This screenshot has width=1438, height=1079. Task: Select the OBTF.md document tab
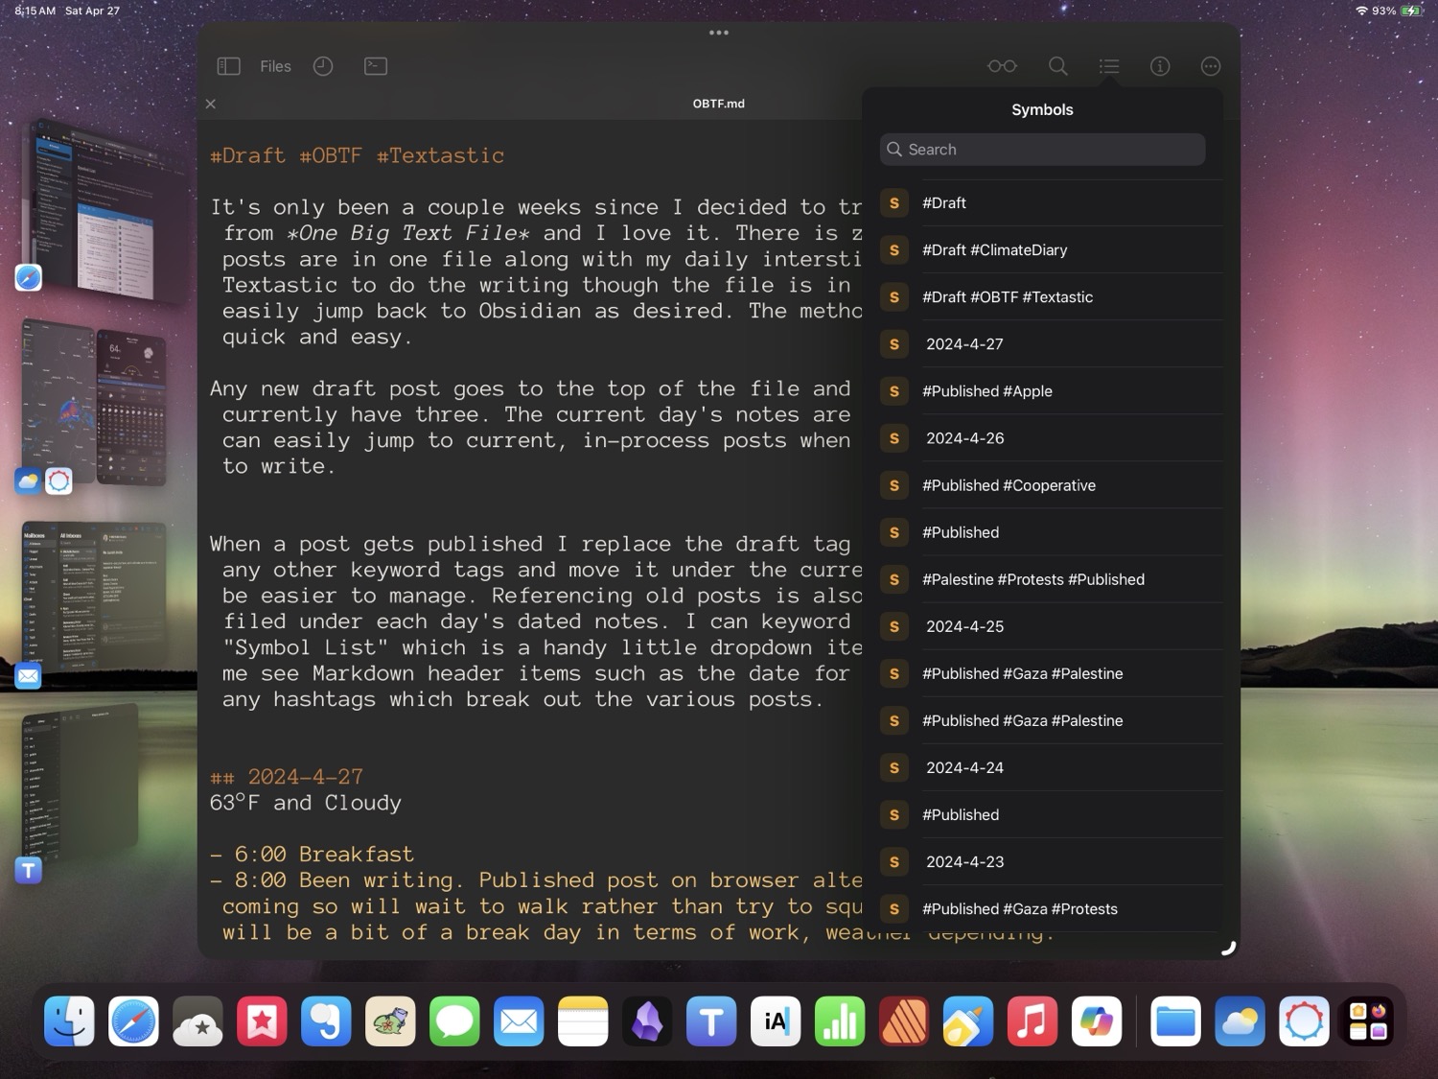pos(718,103)
